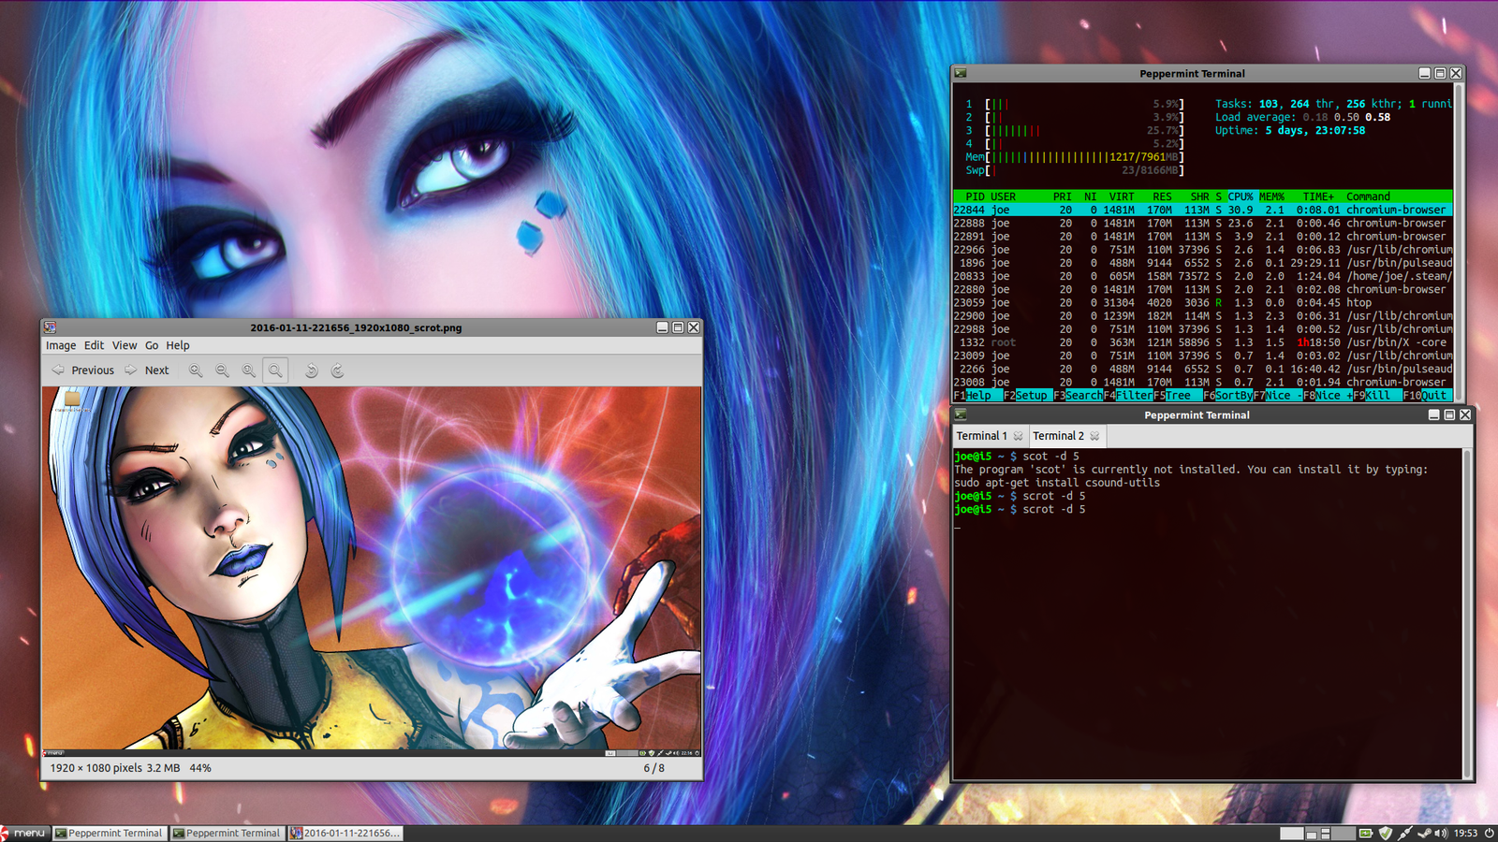
Task: Switch to first workspace in pager
Action: click(x=1292, y=833)
